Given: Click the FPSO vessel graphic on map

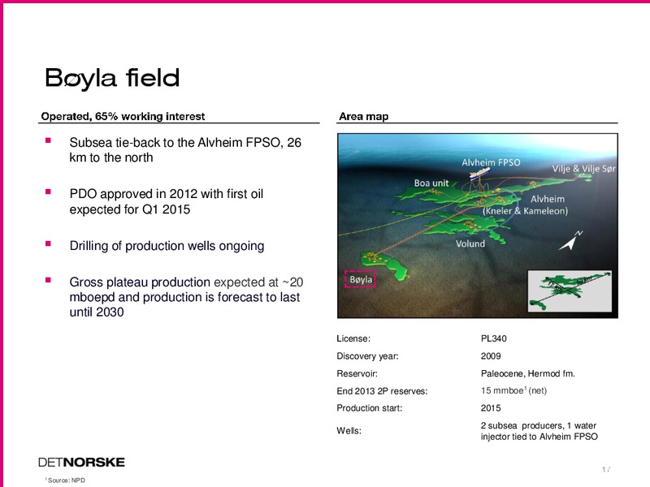Looking at the screenshot, I should coord(479,173).
